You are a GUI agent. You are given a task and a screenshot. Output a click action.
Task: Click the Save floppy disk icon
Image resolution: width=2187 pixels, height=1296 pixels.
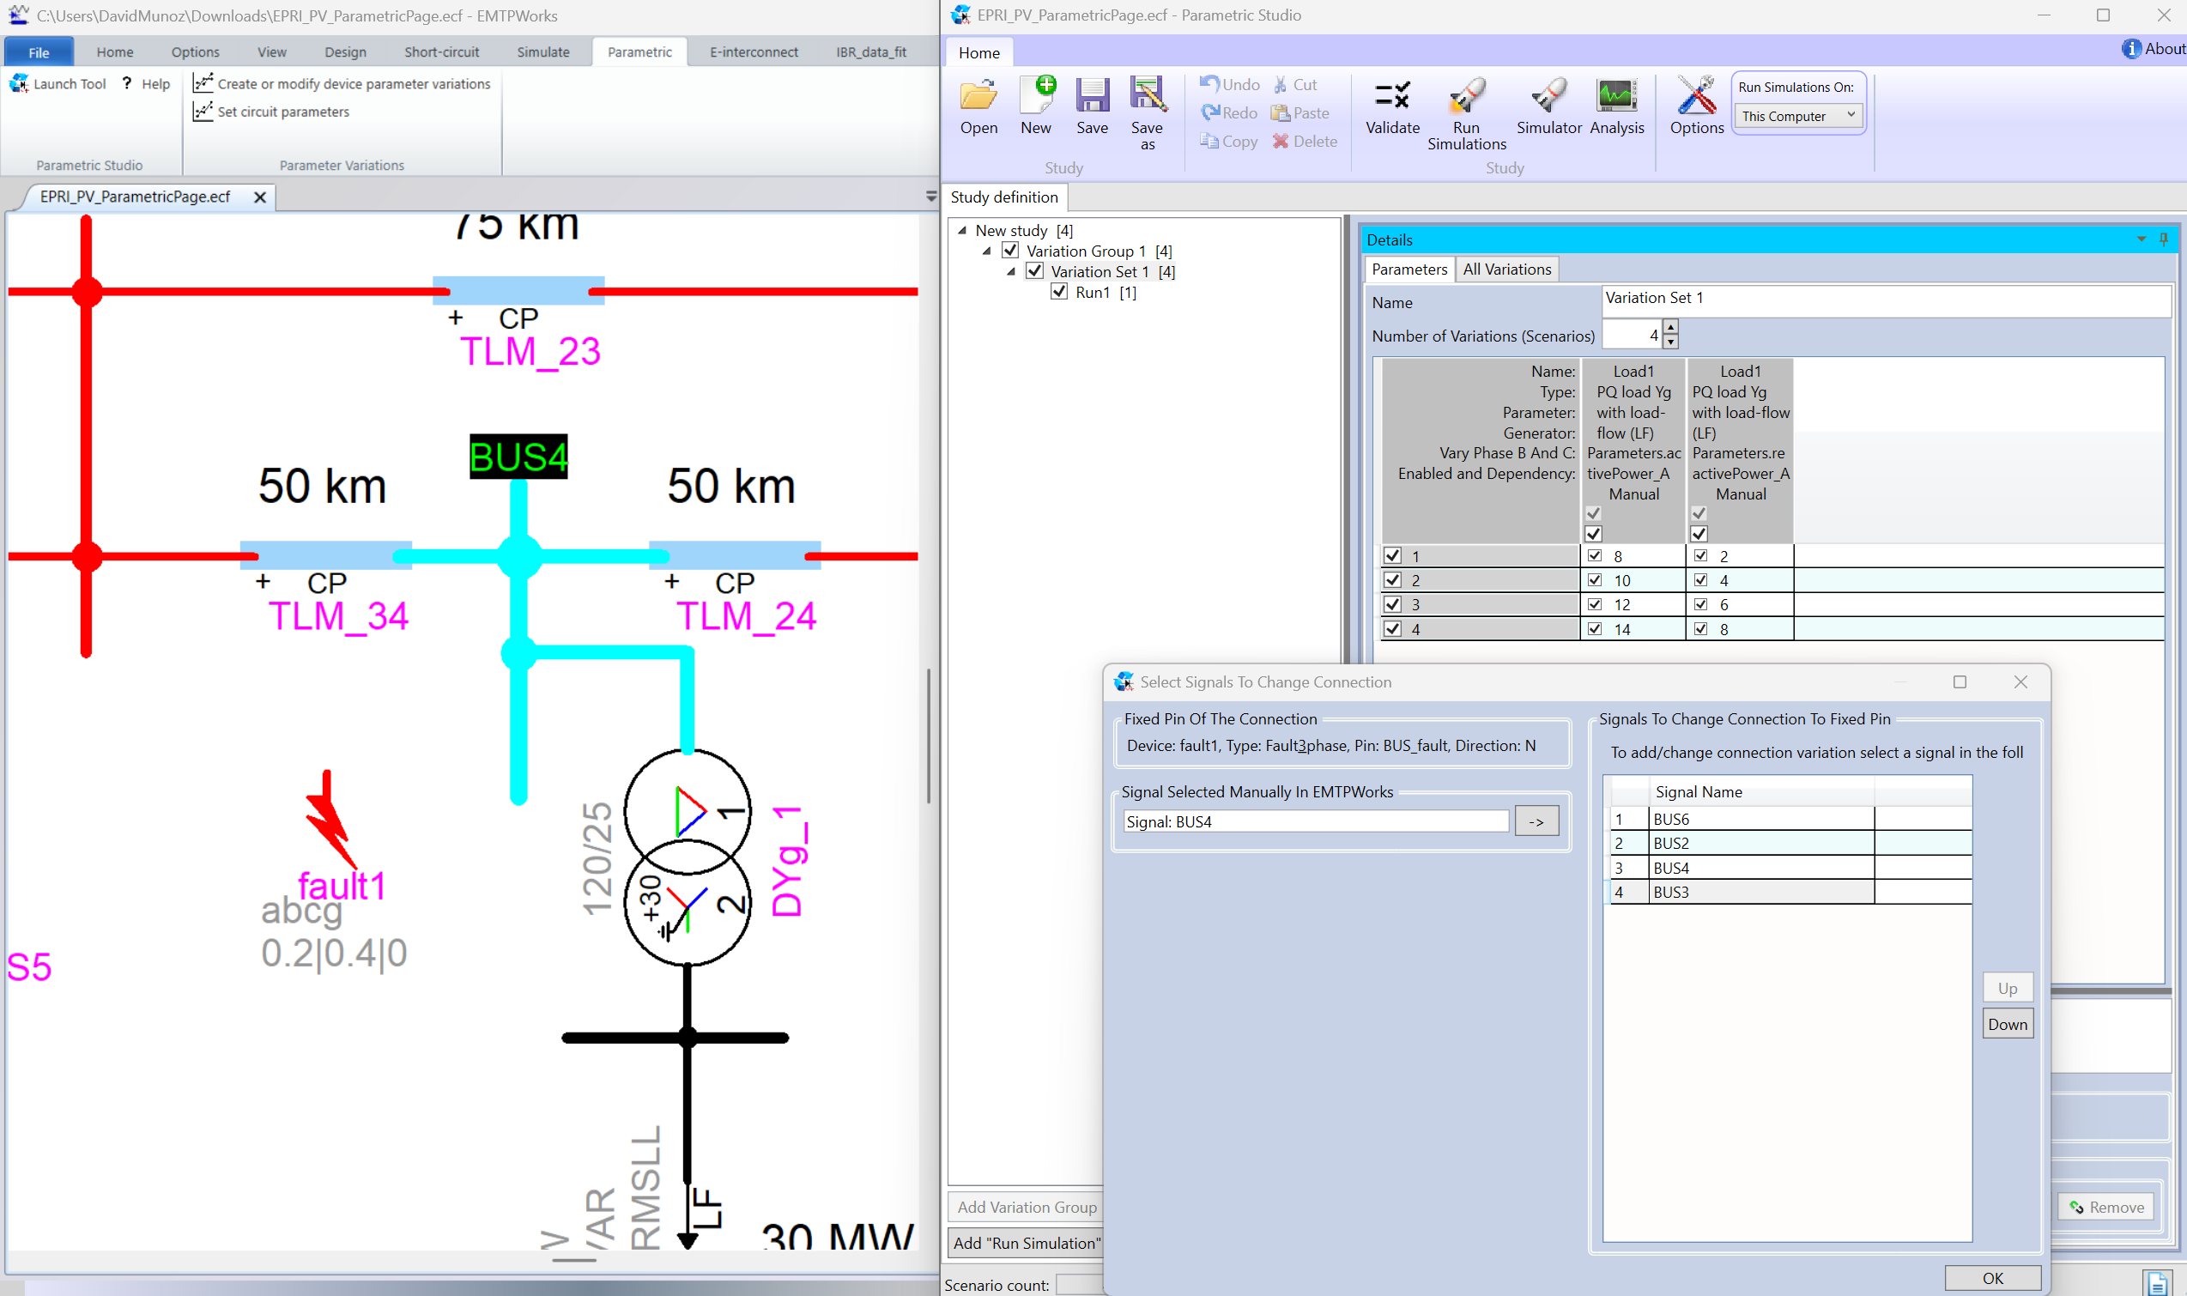click(x=1092, y=96)
